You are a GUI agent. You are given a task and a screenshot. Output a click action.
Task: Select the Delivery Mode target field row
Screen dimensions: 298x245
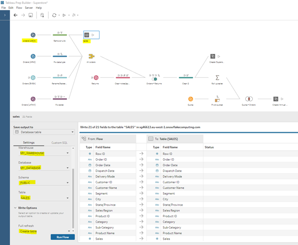(x=175, y=176)
